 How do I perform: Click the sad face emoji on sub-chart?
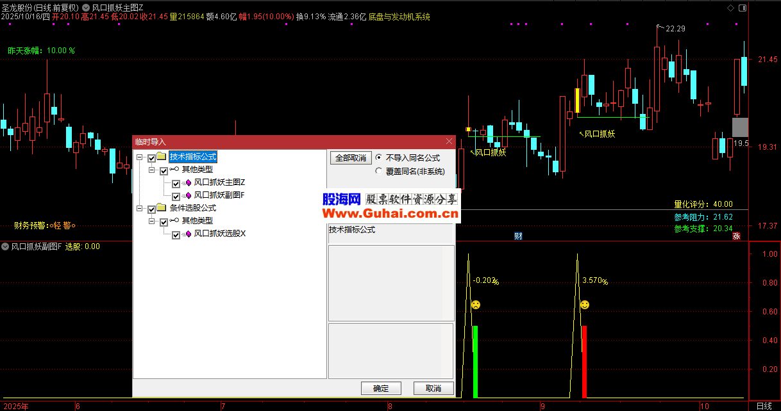pyautogui.click(x=475, y=305)
